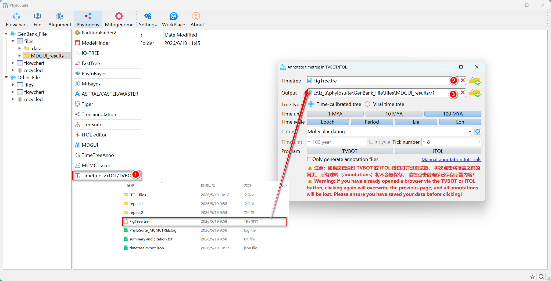The width and height of the screenshot is (551, 281).
Task: Open the Tick number dropdown
Action: pyautogui.click(x=451, y=142)
